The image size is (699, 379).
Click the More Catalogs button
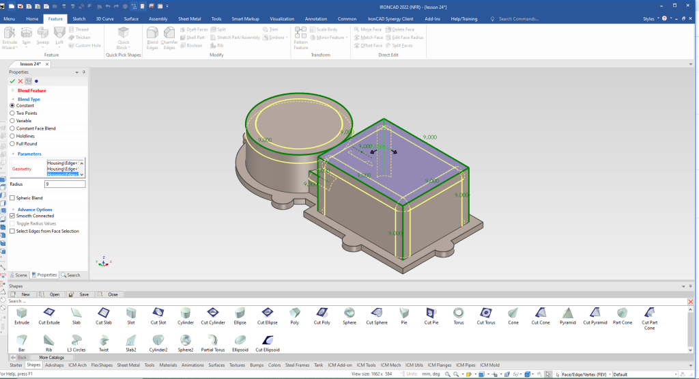point(51,357)
